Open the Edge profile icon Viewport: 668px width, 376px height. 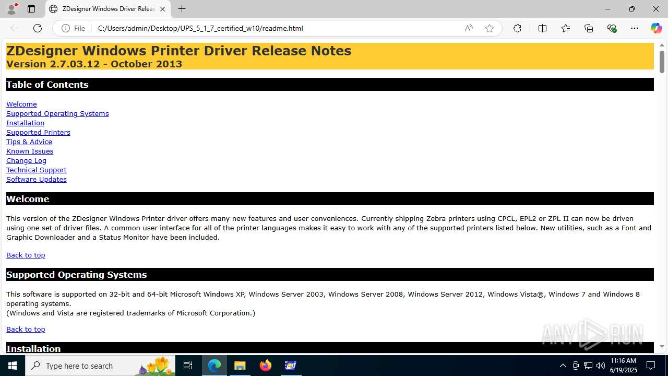tap(11, 9)
